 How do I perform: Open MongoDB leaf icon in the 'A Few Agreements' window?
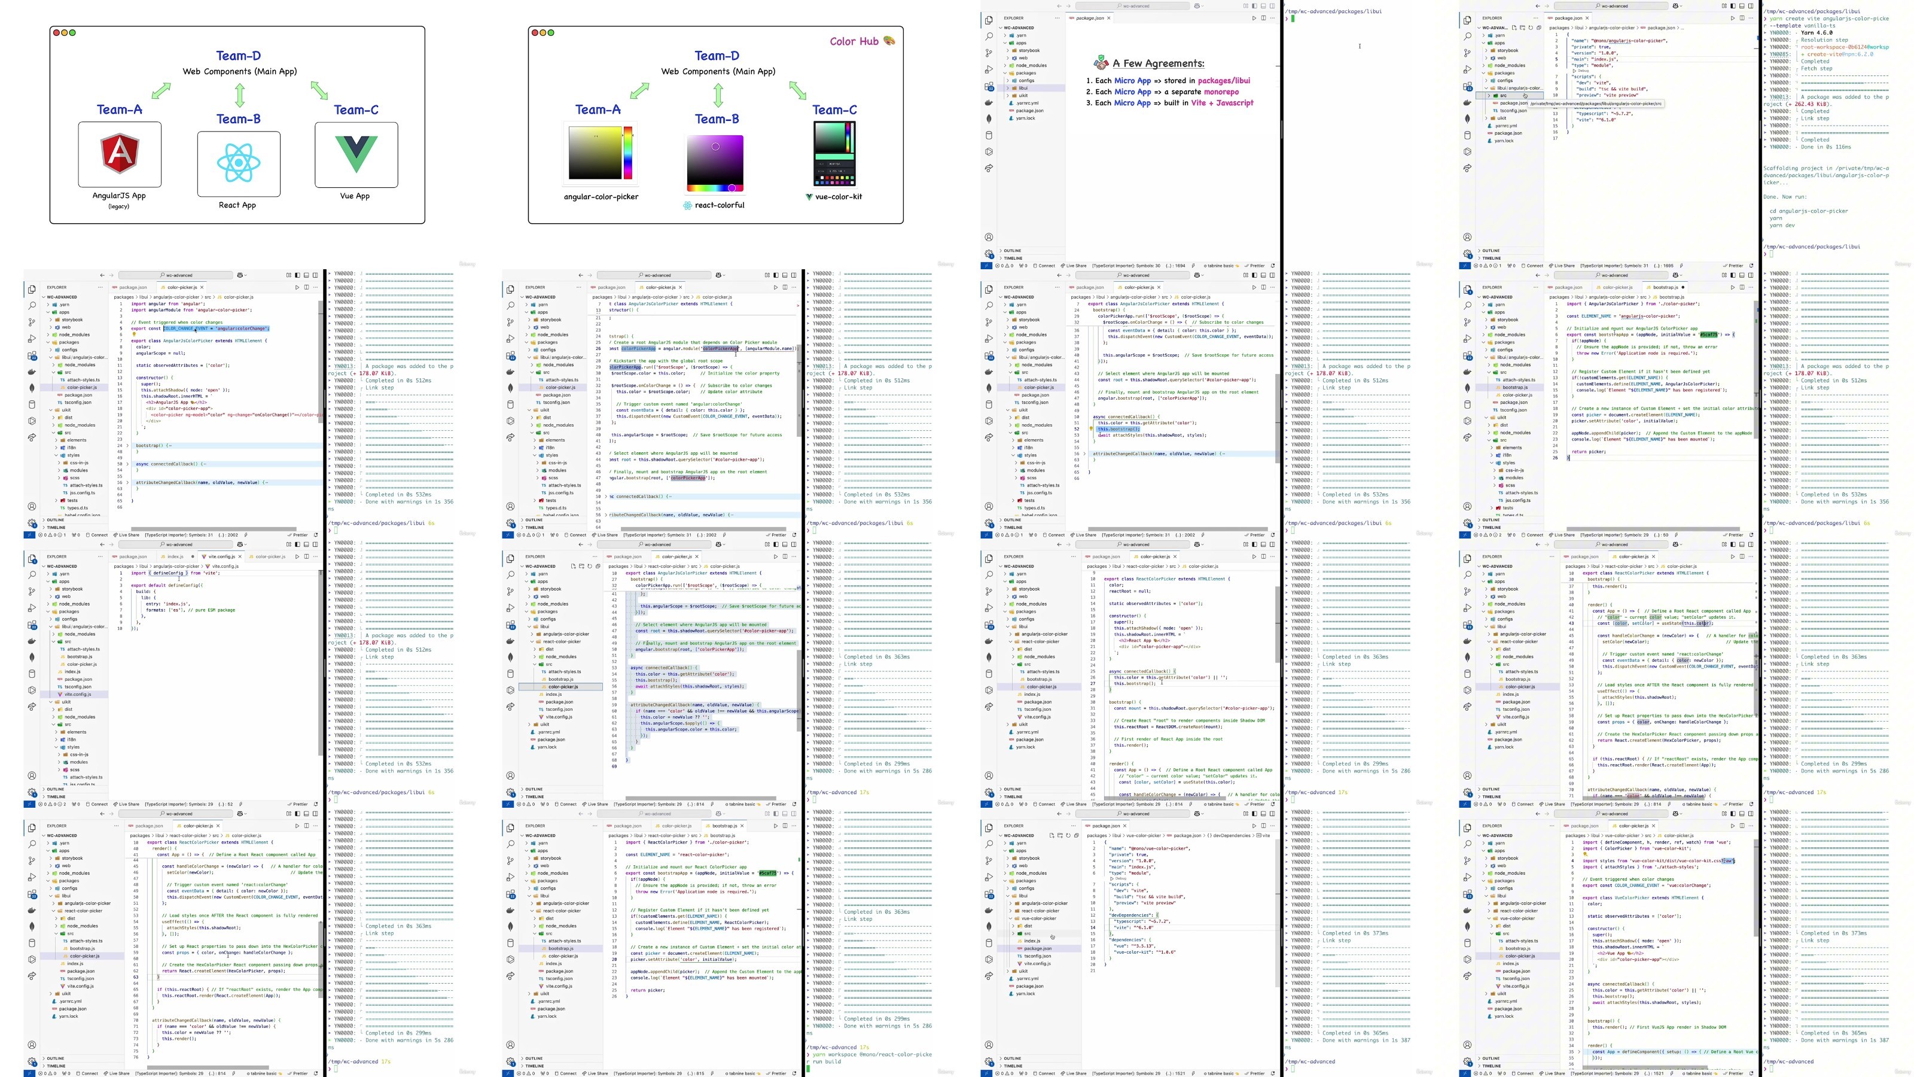[x=989, y=119]
